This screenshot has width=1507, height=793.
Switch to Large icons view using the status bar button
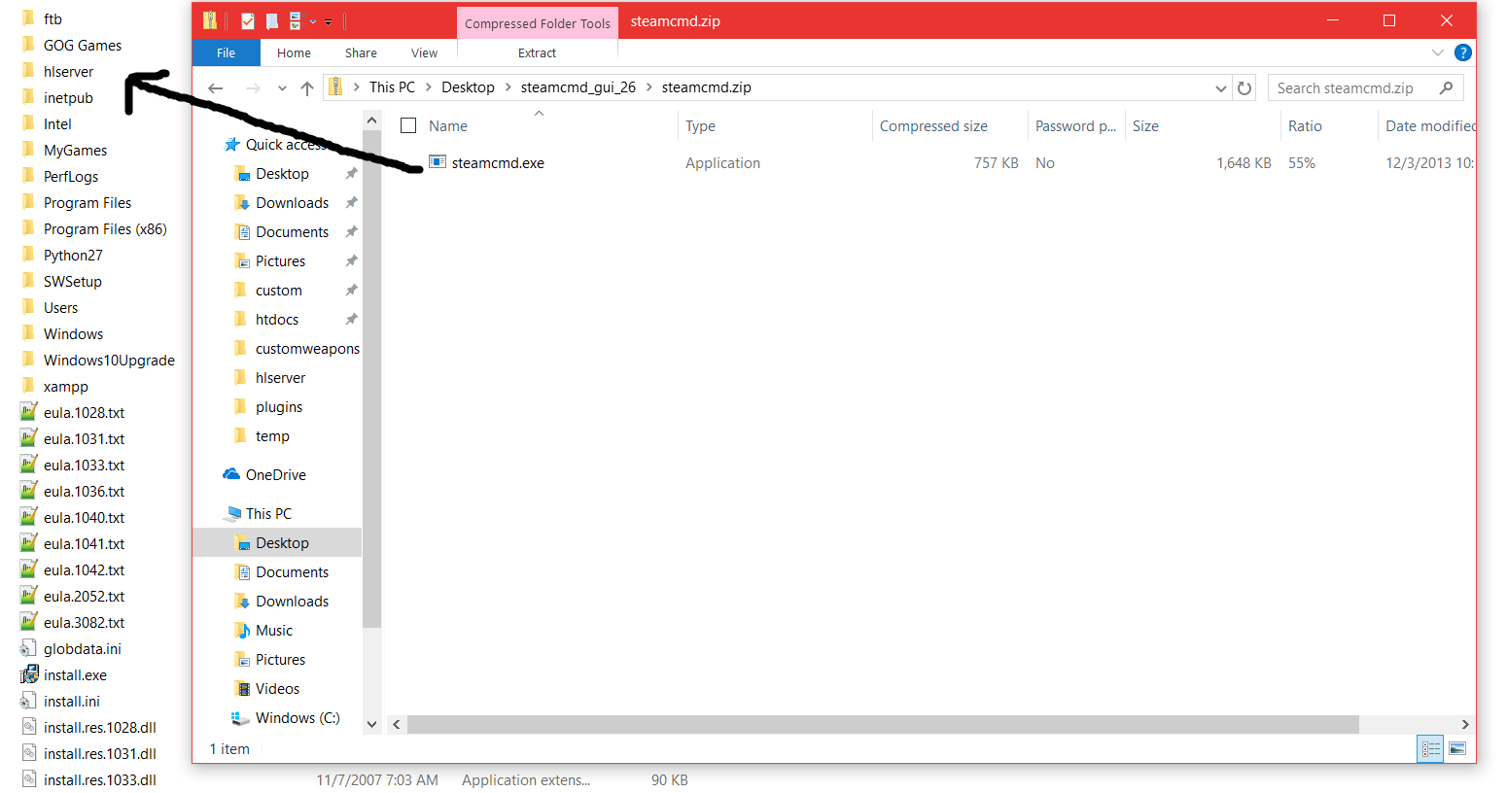[1457, 748]
